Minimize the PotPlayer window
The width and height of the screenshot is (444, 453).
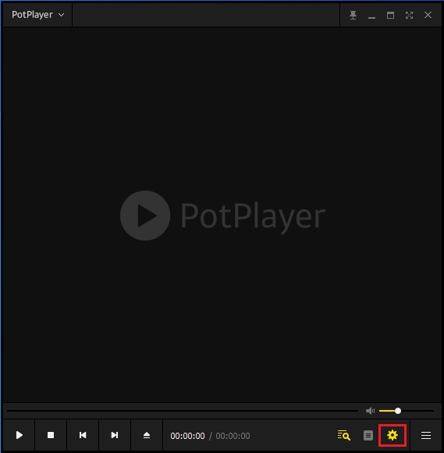coord(371,16)
